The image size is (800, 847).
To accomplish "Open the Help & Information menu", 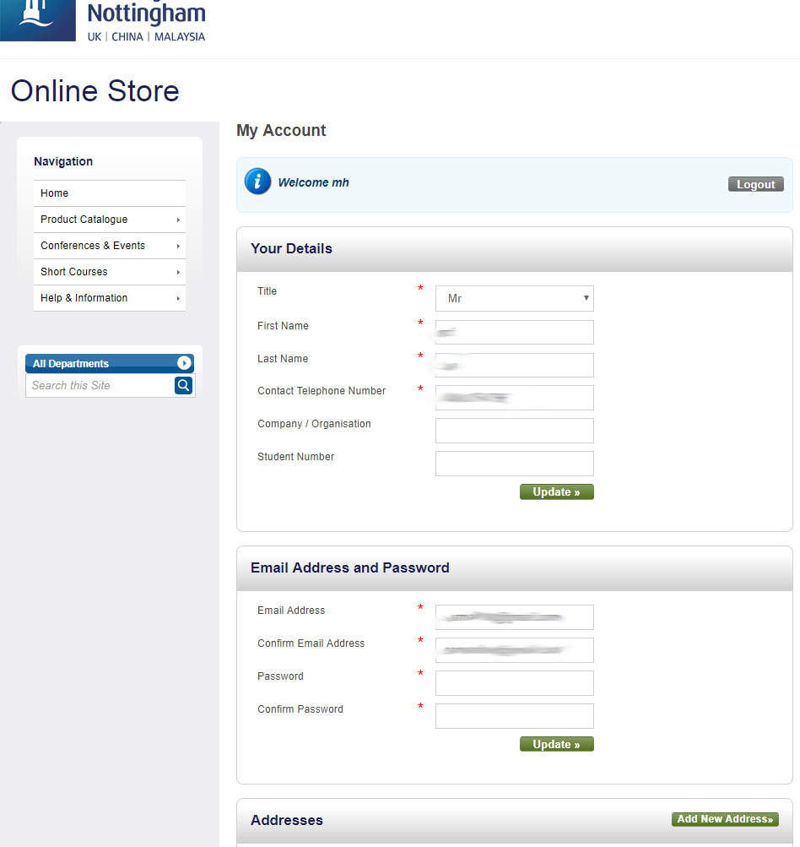I will (109, 298).
